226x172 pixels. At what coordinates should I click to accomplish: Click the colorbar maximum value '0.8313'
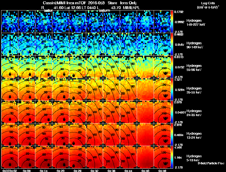pyautogui.click(x=179, y=57)
